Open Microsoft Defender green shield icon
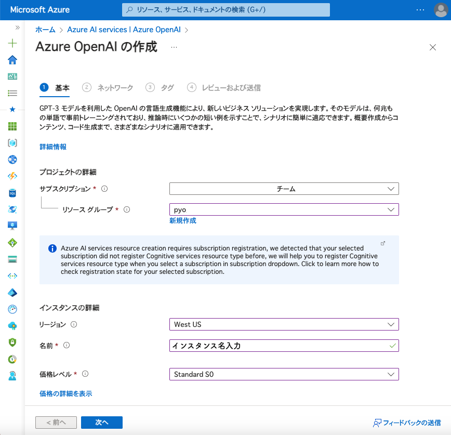451x435 pixels. [12, 342]
